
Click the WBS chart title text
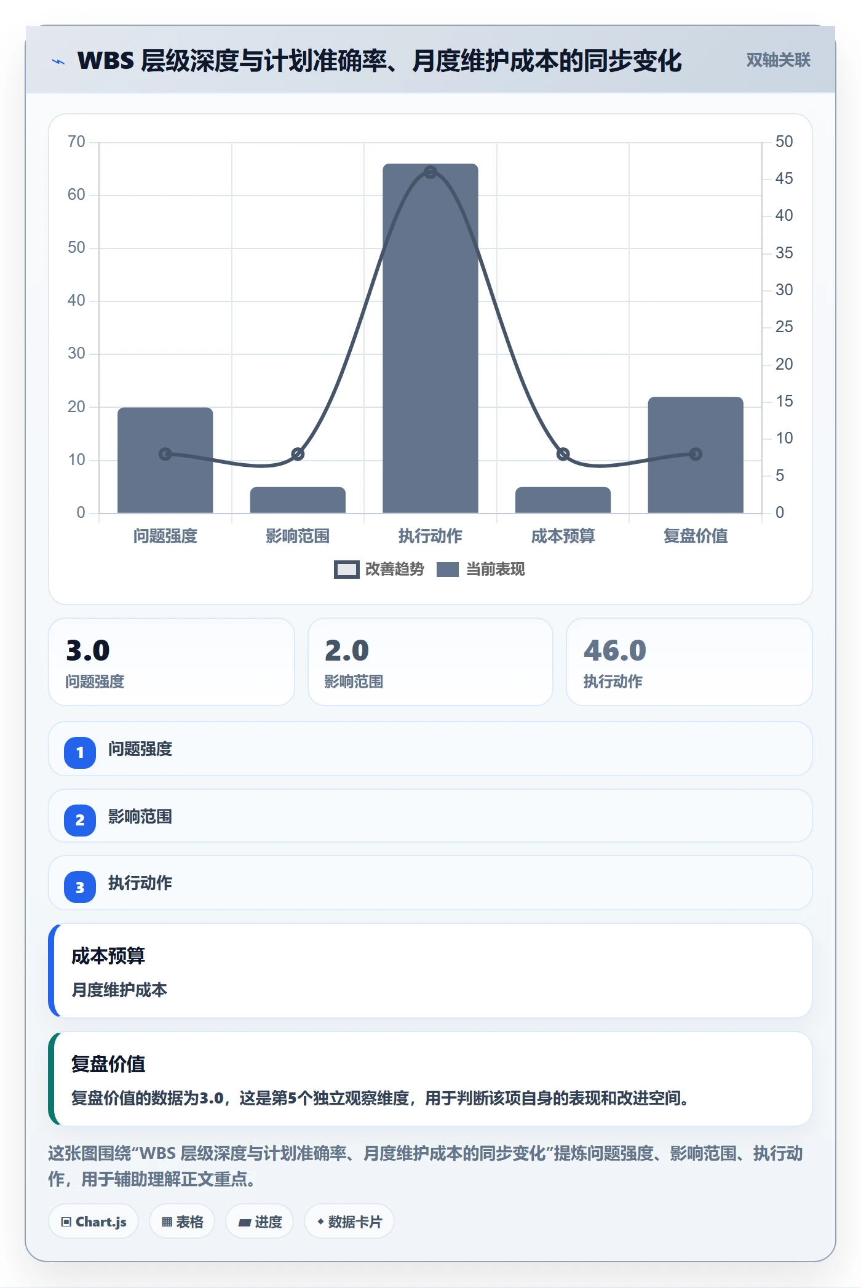tap(379, 61)
